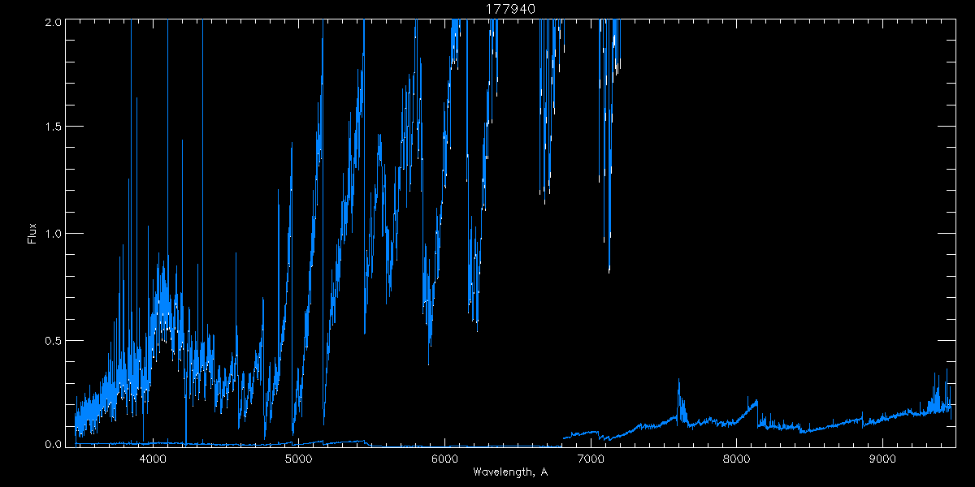Click the 4000 tick label on x-axis
The width and height of the screenshot is (975, 487).
click(x=153, y=459)
